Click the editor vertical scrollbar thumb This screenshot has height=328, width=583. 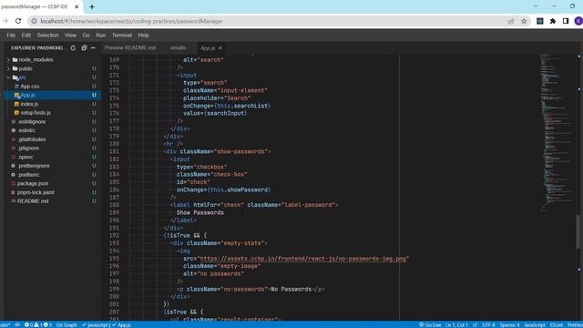578,231
